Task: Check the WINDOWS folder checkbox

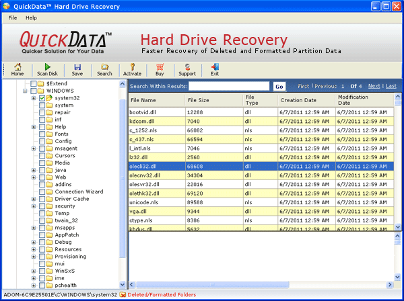Action: point(34,91)
